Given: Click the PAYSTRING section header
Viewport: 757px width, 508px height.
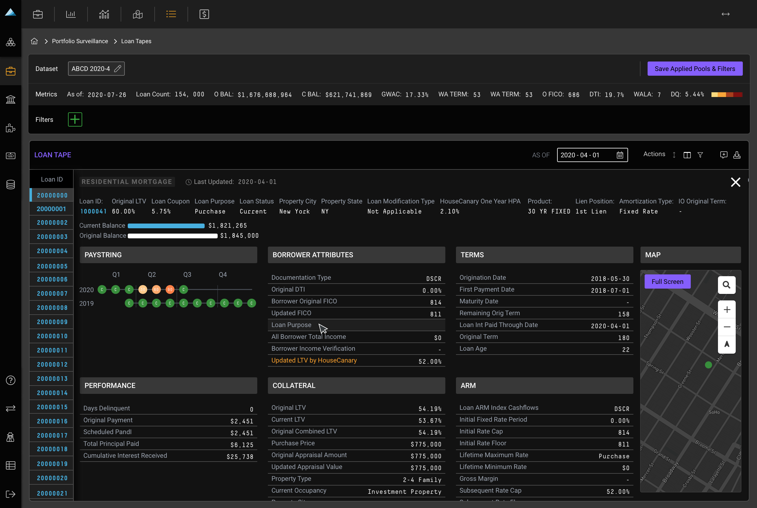Looking at the screenshot, I should tap(169, 255).
